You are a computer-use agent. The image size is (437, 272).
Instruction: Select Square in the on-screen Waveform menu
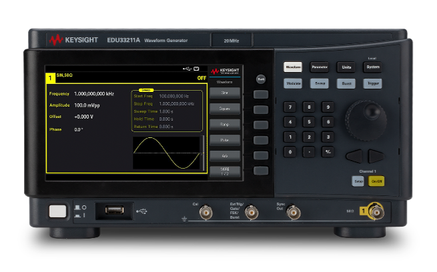point(225,109)
